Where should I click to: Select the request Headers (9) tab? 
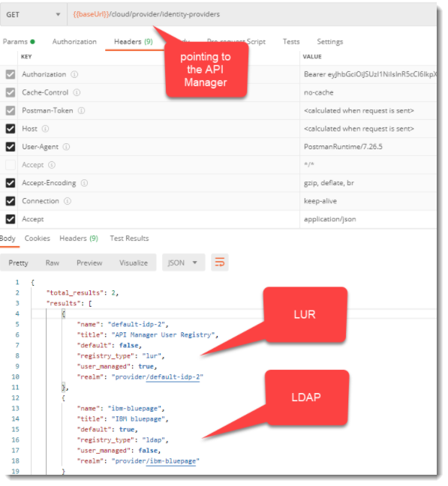134,41
